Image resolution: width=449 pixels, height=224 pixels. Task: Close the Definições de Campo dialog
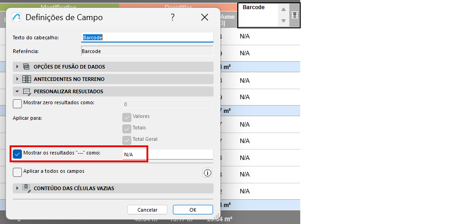(204, 17)
